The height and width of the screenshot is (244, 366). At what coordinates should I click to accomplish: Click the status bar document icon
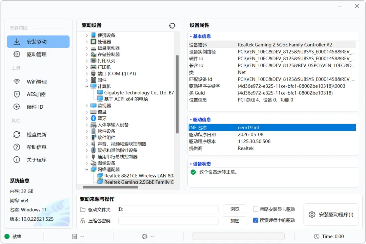pos(75,237)
